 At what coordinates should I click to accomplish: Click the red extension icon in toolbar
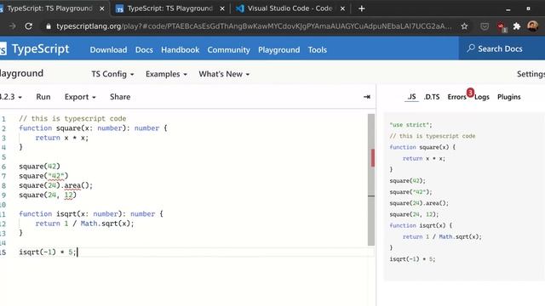[x=501, y=26]
